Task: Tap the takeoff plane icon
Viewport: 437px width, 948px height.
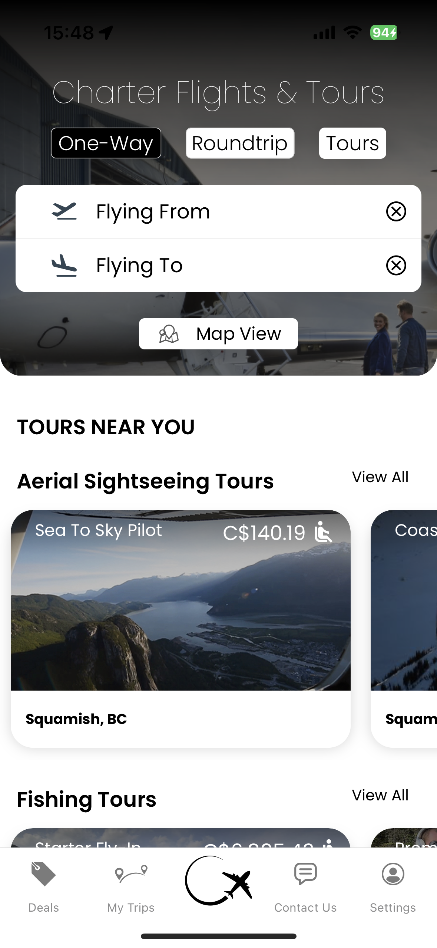Action: (x=64, y=211)
